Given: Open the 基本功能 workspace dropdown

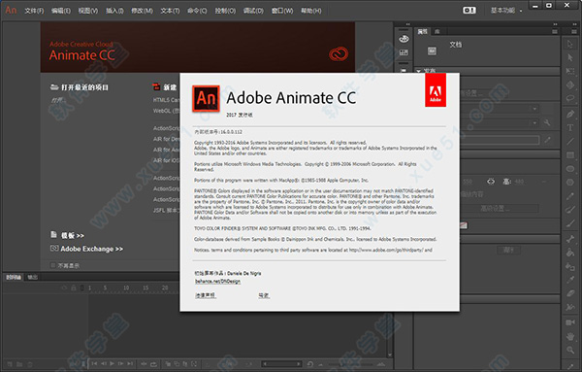Looking at the screenshot, I should coord(506,11).
